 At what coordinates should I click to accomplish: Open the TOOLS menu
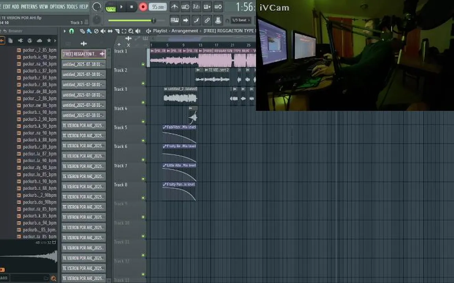(x=72, y=6)
